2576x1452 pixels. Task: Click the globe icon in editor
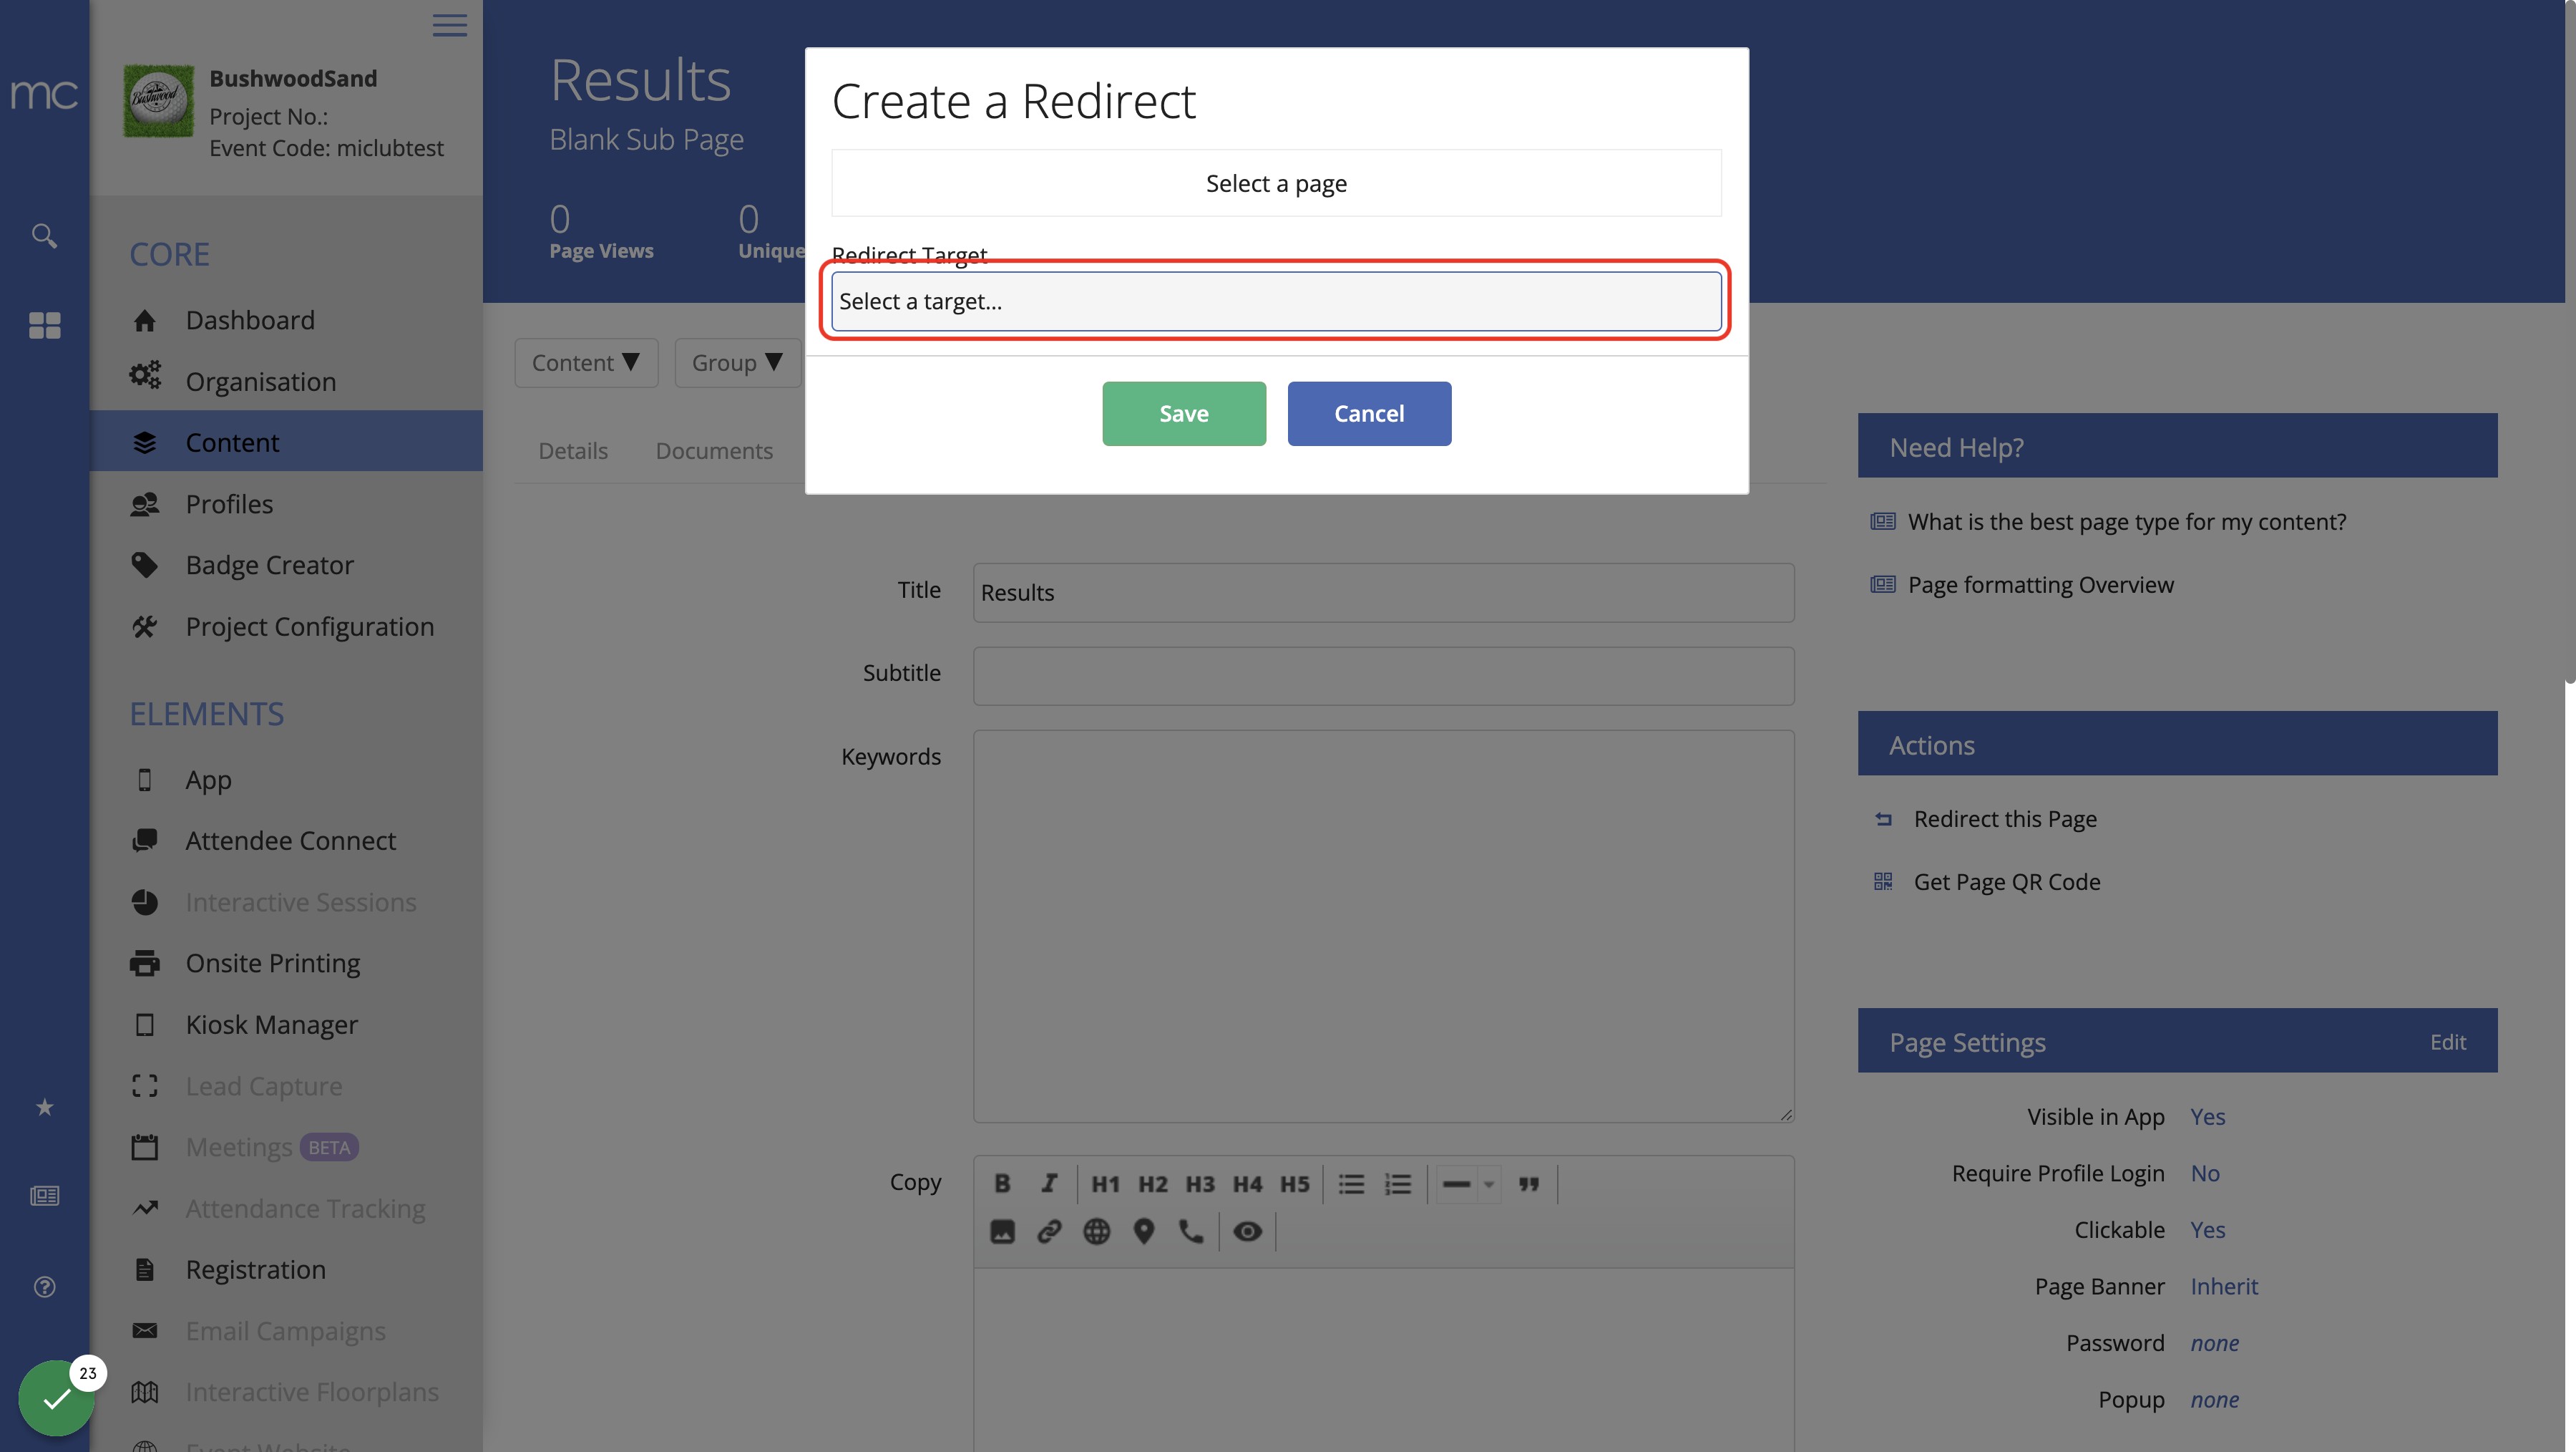(x=1097, y=1232)
